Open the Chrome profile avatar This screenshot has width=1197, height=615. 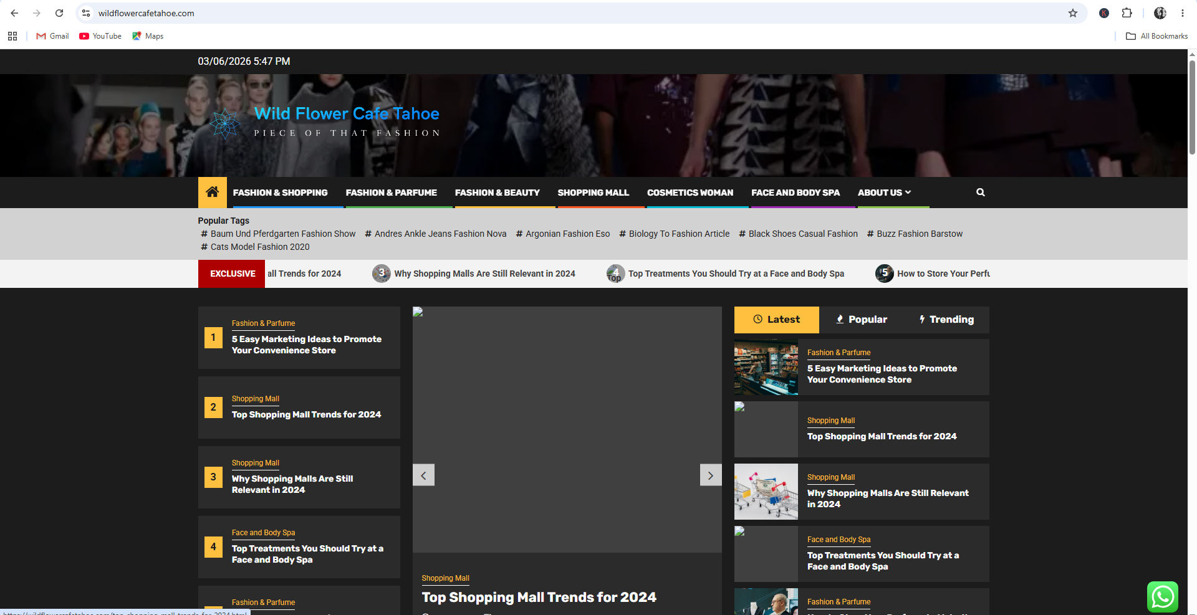[1160, 13]
